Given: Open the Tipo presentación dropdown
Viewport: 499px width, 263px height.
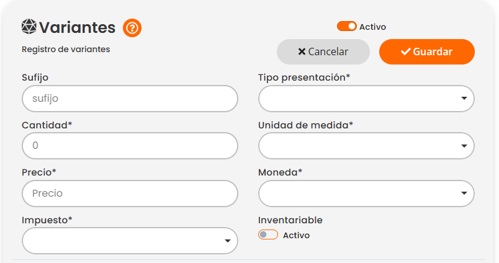Looking at the screenshot, I should click(x=366, y=99).
